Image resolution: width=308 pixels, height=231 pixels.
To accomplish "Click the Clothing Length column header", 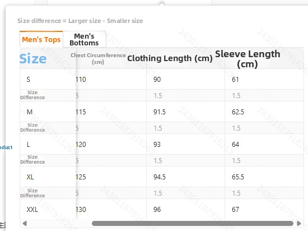I will click(170, 58).
